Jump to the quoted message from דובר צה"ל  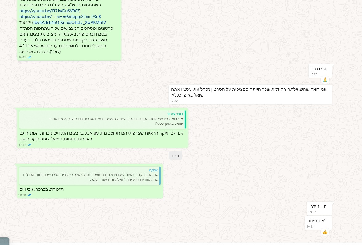102,120
